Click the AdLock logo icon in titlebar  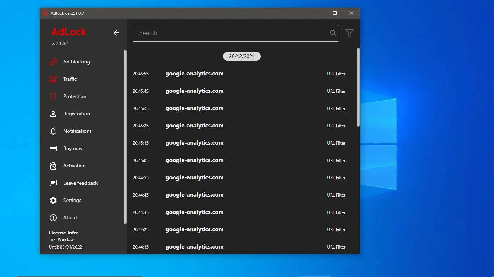pos(46,13)
